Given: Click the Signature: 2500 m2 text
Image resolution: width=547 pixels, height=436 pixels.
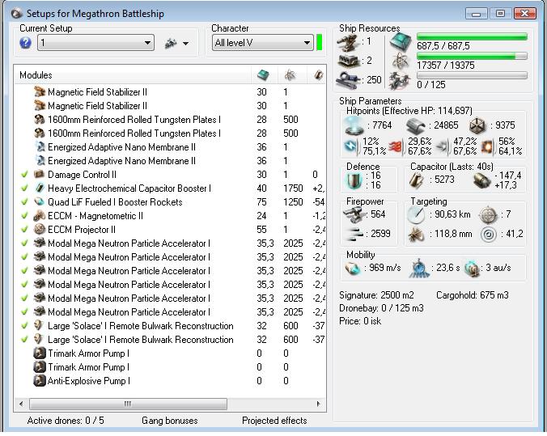Looking at the screenshot, I should click(x=376, y=295).
